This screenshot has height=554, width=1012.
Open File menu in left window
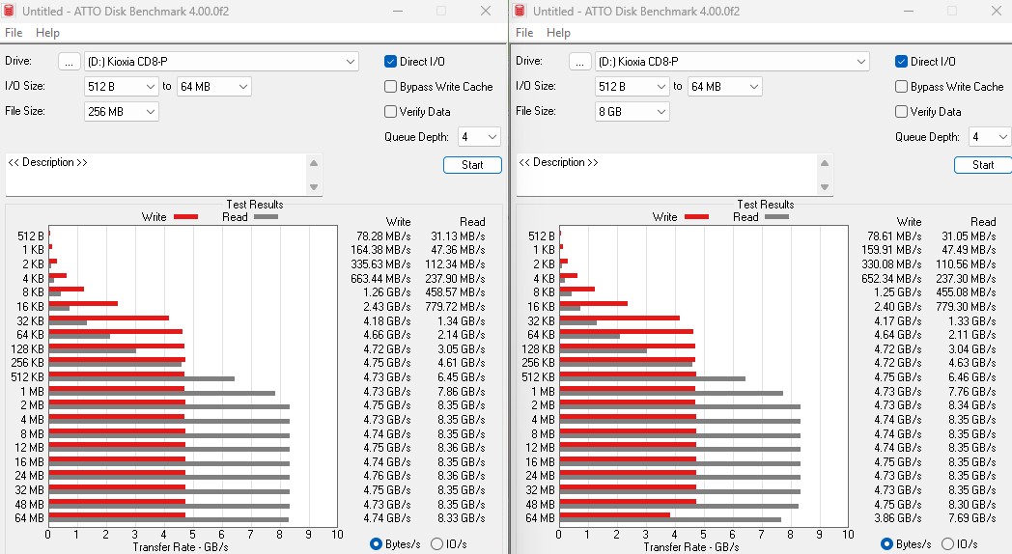[x=13, y=33]
